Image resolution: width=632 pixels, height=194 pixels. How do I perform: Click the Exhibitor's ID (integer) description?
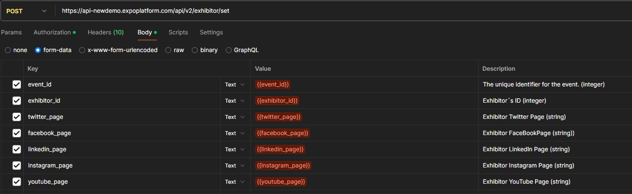click(515, 101)
